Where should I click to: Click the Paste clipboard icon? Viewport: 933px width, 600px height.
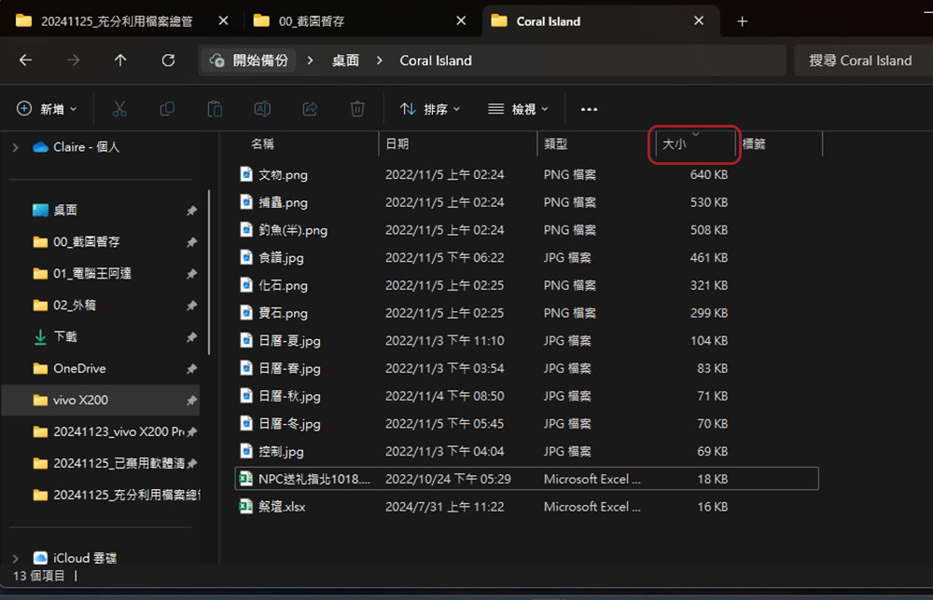pyautogui.click(x=215, y=109)
